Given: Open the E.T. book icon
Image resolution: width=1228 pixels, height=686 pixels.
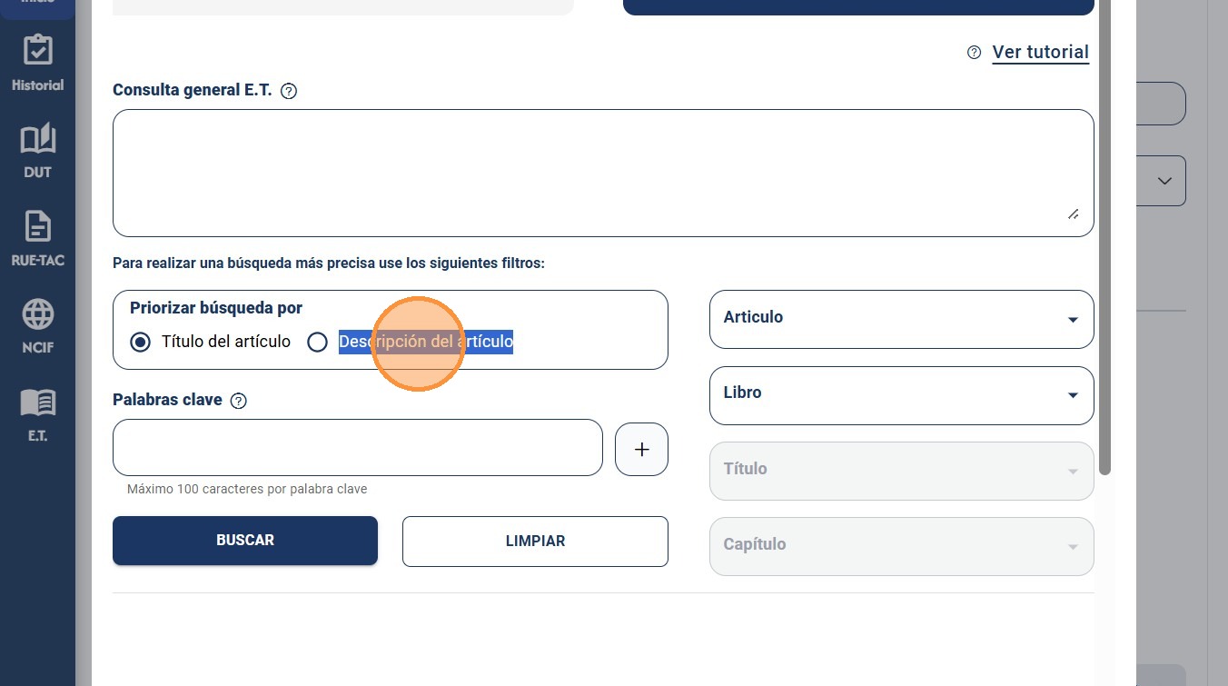Looking at the screenshot, I should point(37,402).
